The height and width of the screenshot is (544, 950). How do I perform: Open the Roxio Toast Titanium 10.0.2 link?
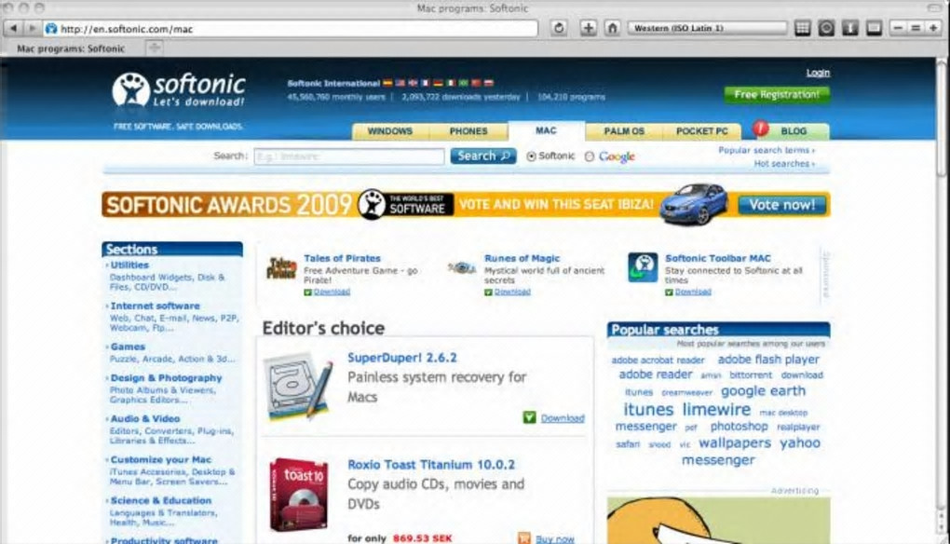coord(431,465)
